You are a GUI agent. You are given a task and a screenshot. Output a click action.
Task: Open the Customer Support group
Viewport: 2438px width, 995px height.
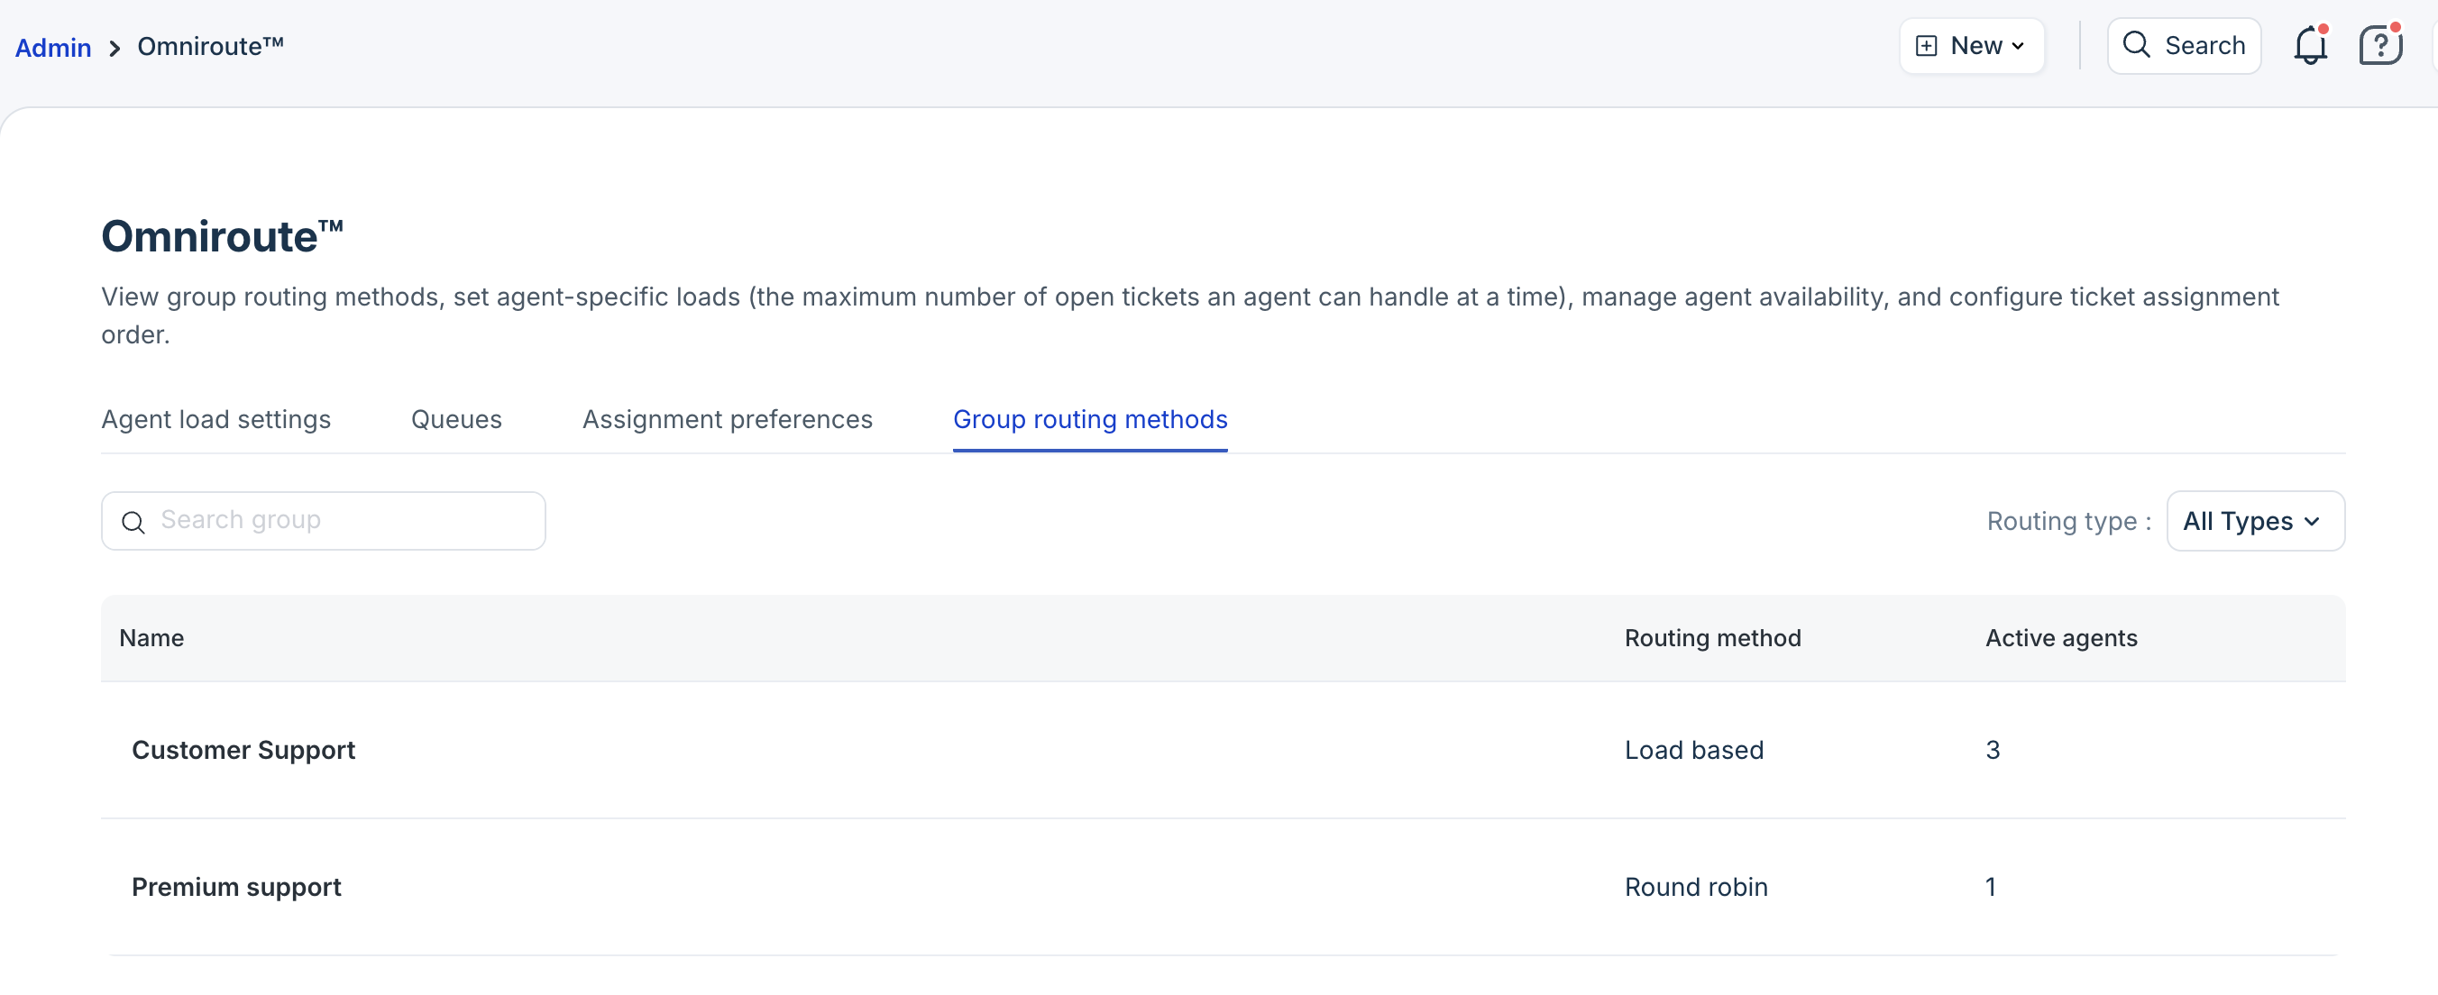pos(243,750)
